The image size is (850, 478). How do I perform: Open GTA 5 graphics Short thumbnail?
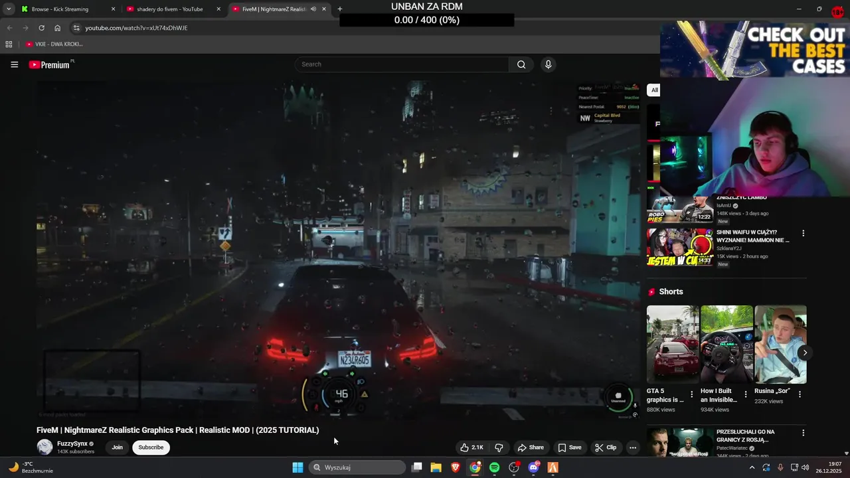tap(673, 345)
